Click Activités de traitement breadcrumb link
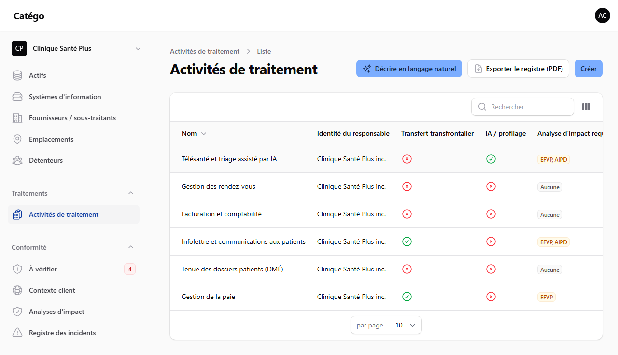618x355 pixels. click(205, 51)
